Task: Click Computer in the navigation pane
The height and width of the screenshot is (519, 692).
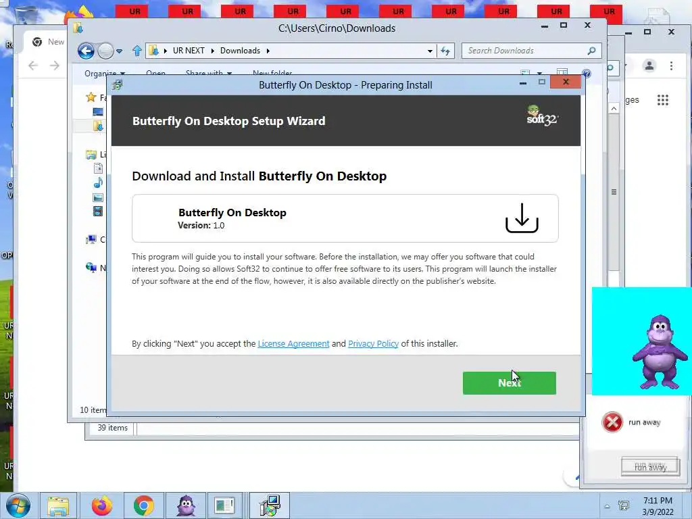Action: (96, 240)
